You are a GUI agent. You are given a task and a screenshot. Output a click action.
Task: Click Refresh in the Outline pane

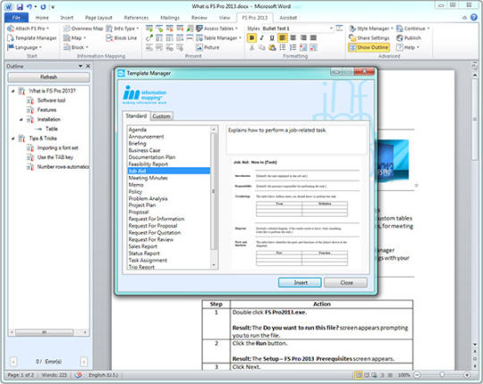pyautogui.click(x=48, y=77)
